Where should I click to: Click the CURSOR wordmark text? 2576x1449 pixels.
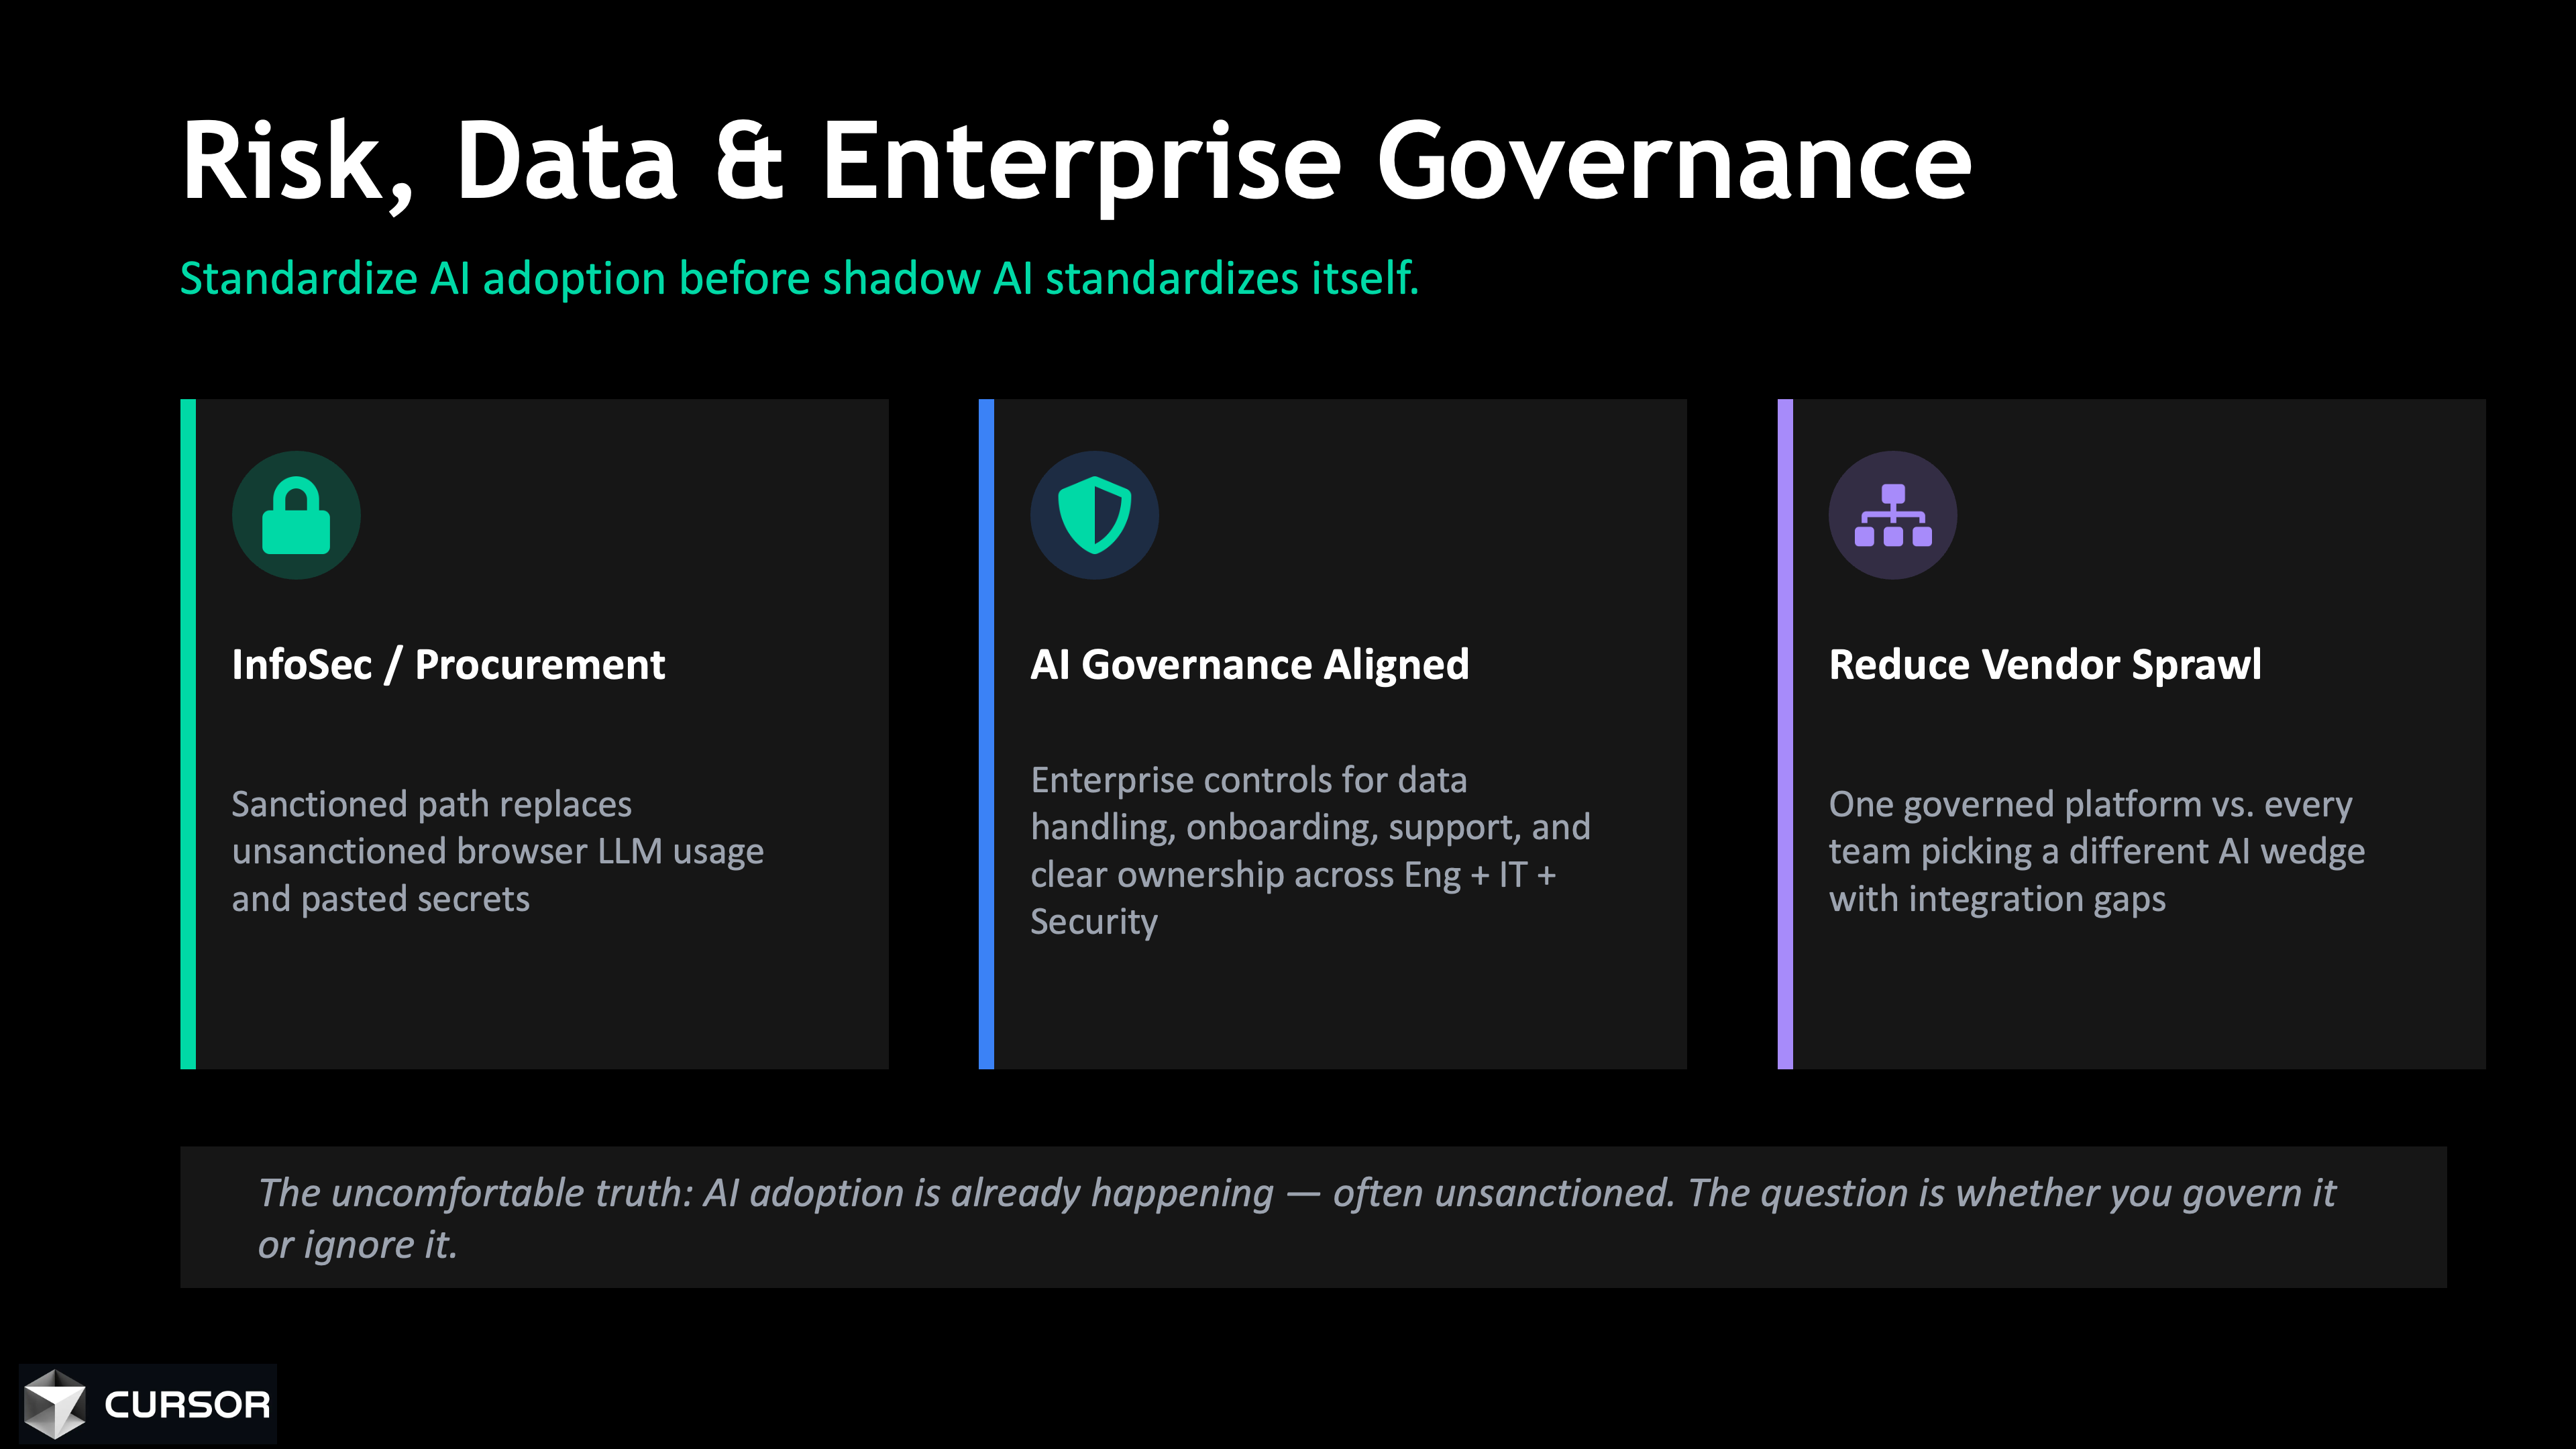click(x=187, y=1405)
